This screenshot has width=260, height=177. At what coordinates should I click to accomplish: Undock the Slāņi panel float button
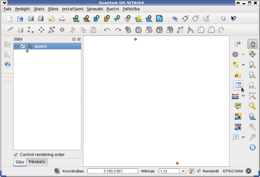[74, 39]
